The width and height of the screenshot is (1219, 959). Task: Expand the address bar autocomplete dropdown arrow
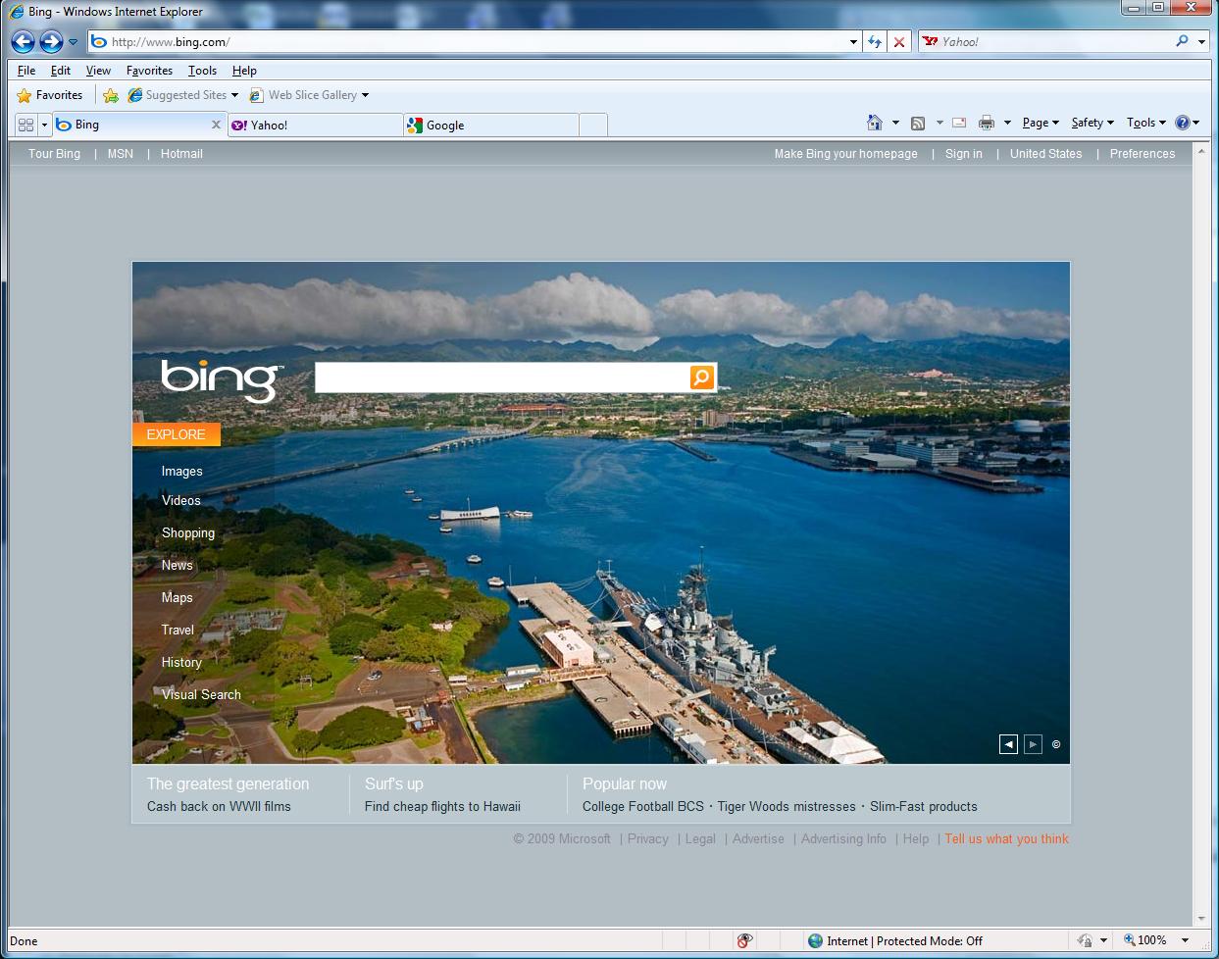click(853, 42)
